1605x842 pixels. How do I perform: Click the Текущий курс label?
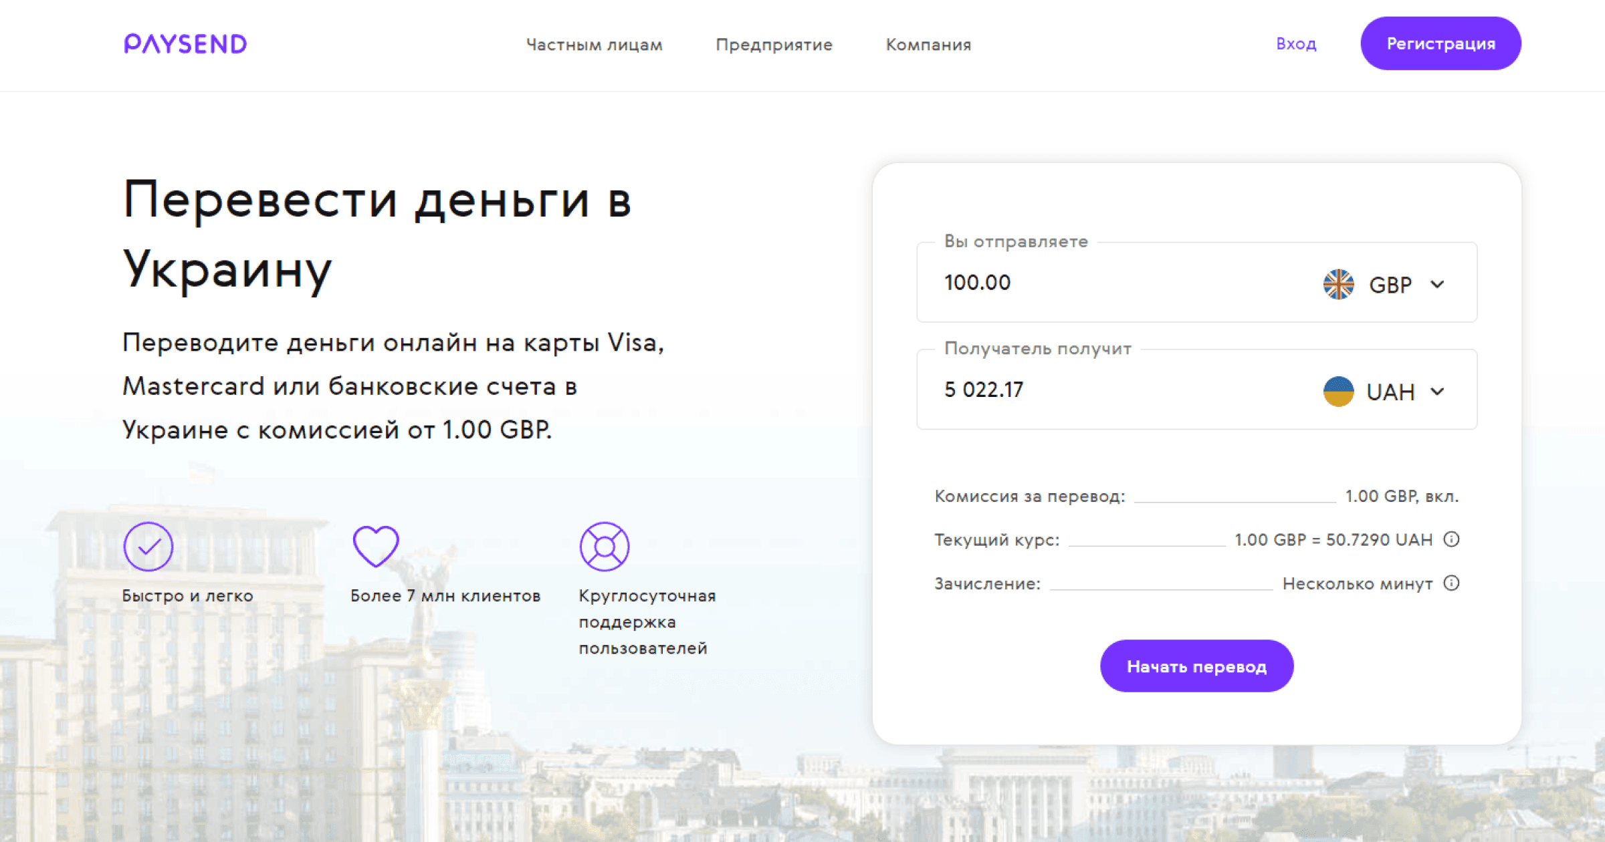point(996,540)
